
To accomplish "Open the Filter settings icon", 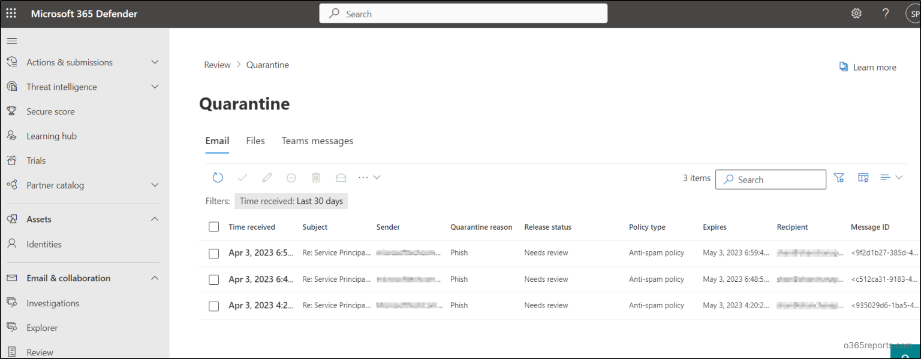I will (838, 177).
